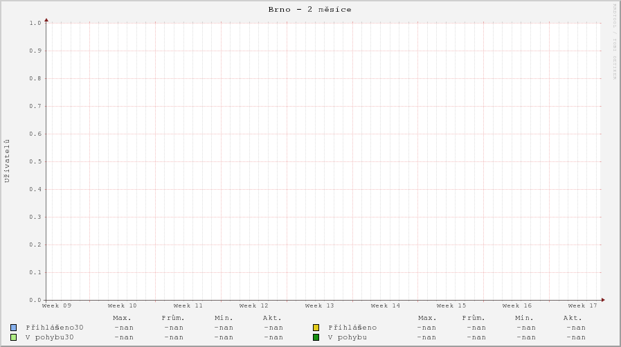Click the Week 09 axis label
621x347 pixels.
click(x=57, y=305)
